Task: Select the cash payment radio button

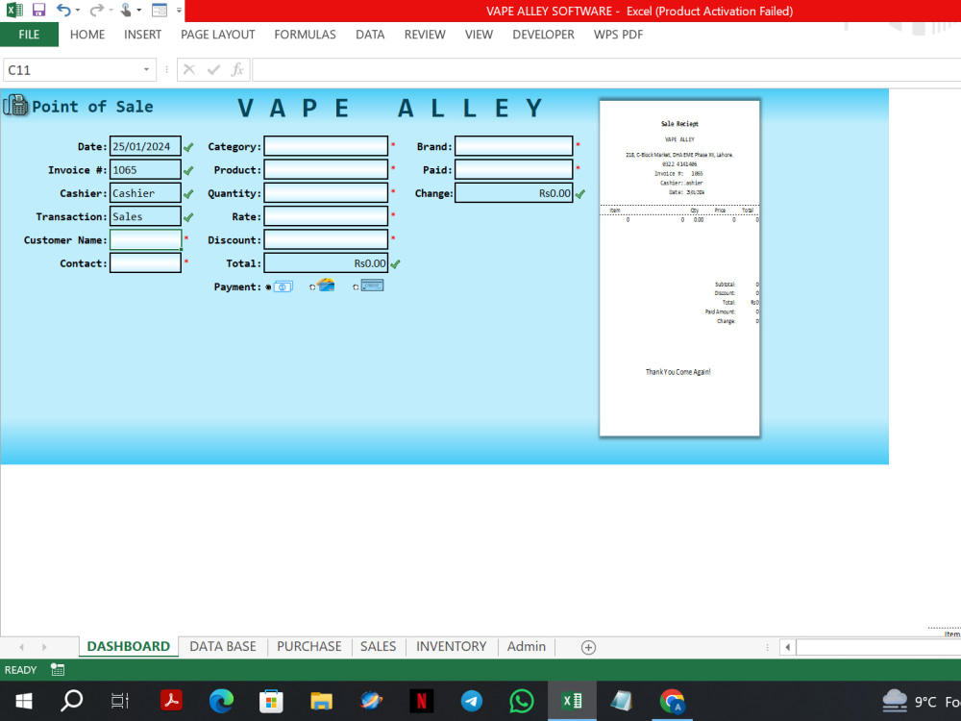Action: point(268,286)
